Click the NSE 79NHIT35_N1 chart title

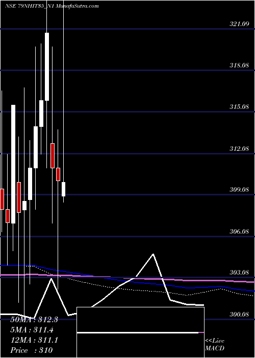tap(29, 6)
